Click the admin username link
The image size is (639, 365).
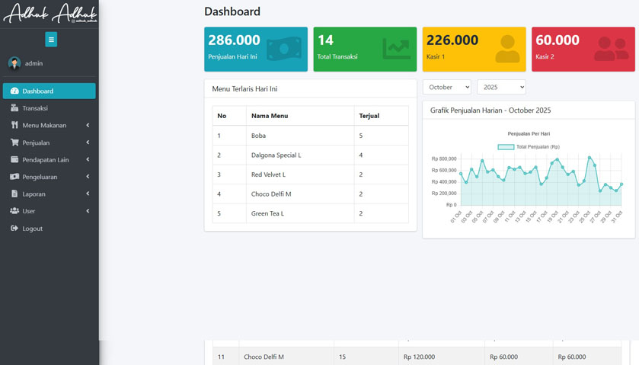point(34,63)
